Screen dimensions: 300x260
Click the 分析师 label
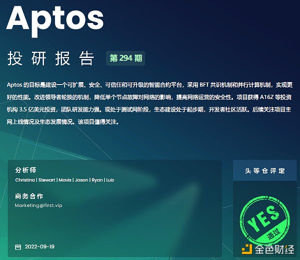pyautogui.click(x=25, y=170)
